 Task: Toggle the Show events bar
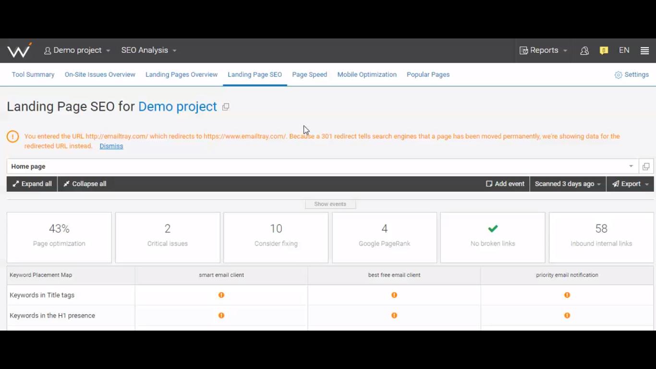point(330,204)
